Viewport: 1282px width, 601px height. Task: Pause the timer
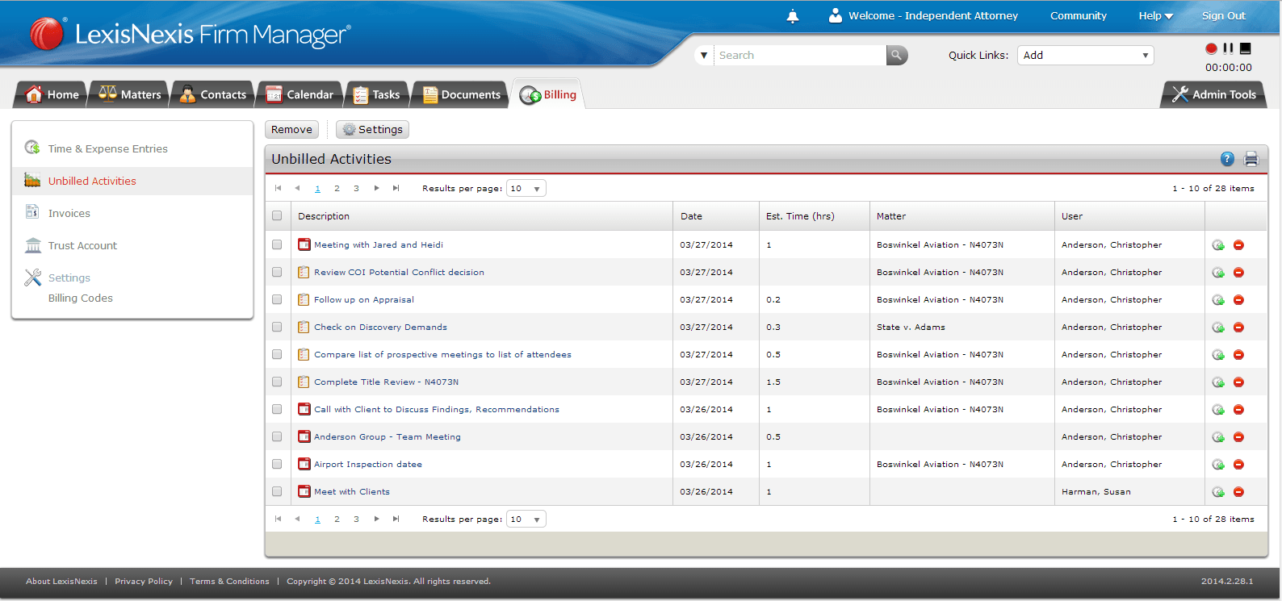click(x=1228, y=48)
